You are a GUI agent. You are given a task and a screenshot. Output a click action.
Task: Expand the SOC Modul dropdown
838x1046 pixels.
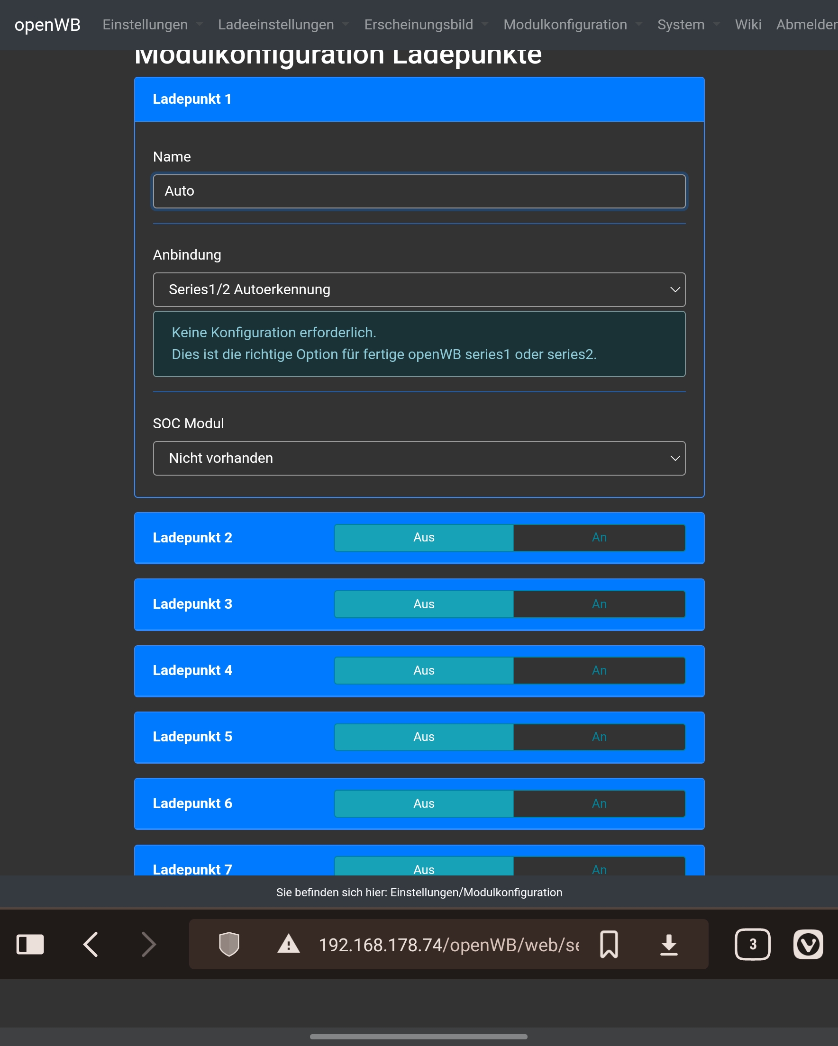419,458
